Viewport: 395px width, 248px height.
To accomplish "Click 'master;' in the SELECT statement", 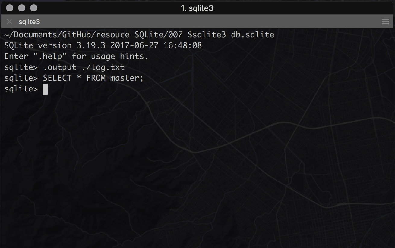I will pyautogui.click(x=127, y=78).
